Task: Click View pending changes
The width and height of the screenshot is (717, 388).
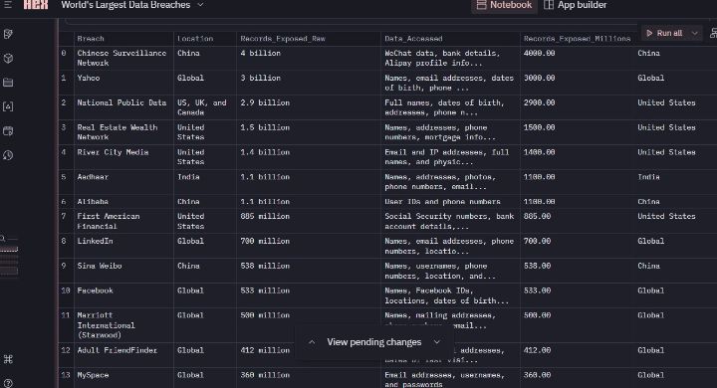Action: [374, 342]
